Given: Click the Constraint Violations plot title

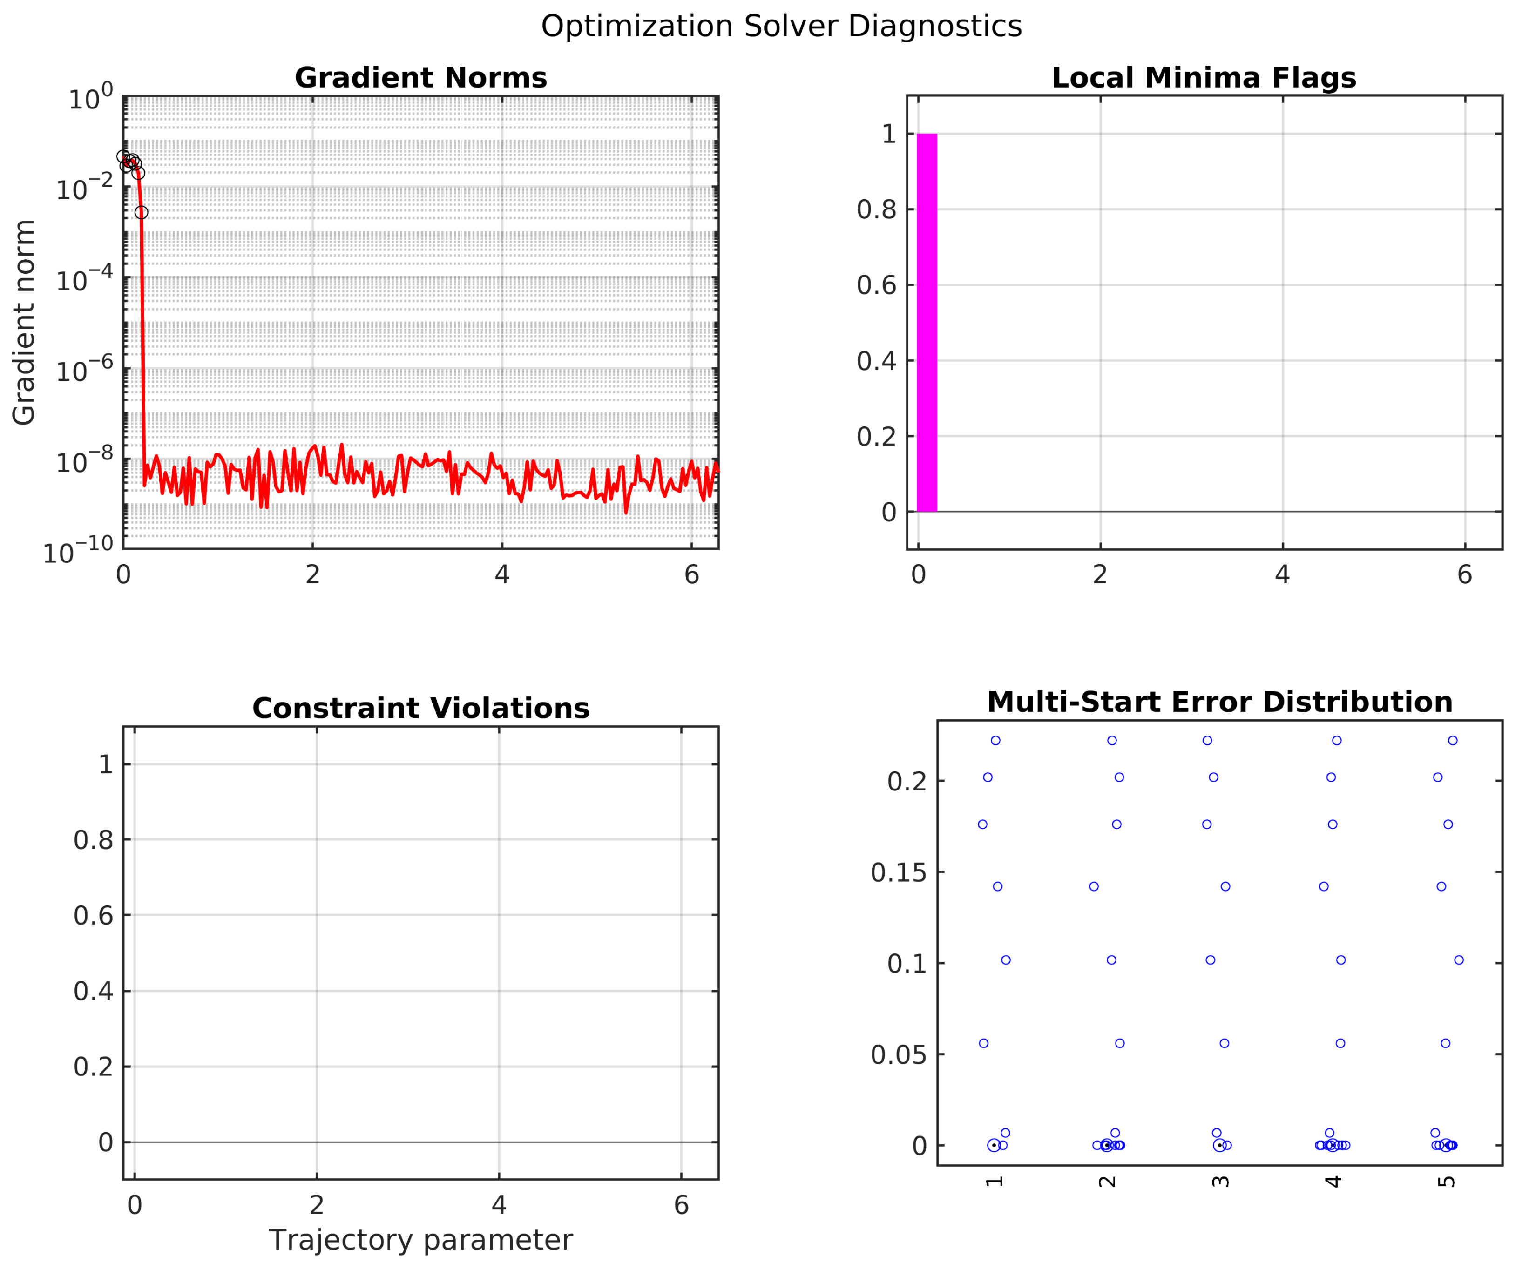Looking at the screenshot, I should (420, 708).
